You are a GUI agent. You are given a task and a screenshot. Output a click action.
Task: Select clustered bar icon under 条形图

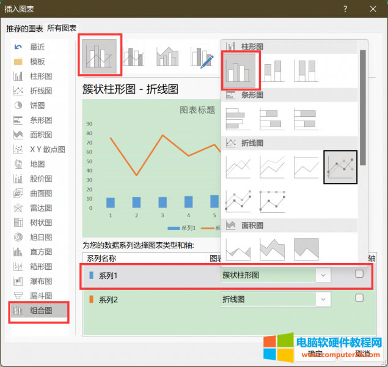[238, 119]
